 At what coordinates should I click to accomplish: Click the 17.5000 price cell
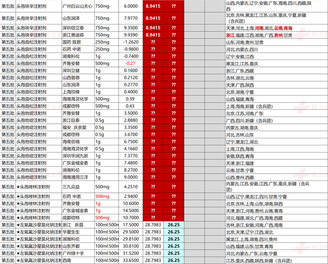(x=131, y=225)
